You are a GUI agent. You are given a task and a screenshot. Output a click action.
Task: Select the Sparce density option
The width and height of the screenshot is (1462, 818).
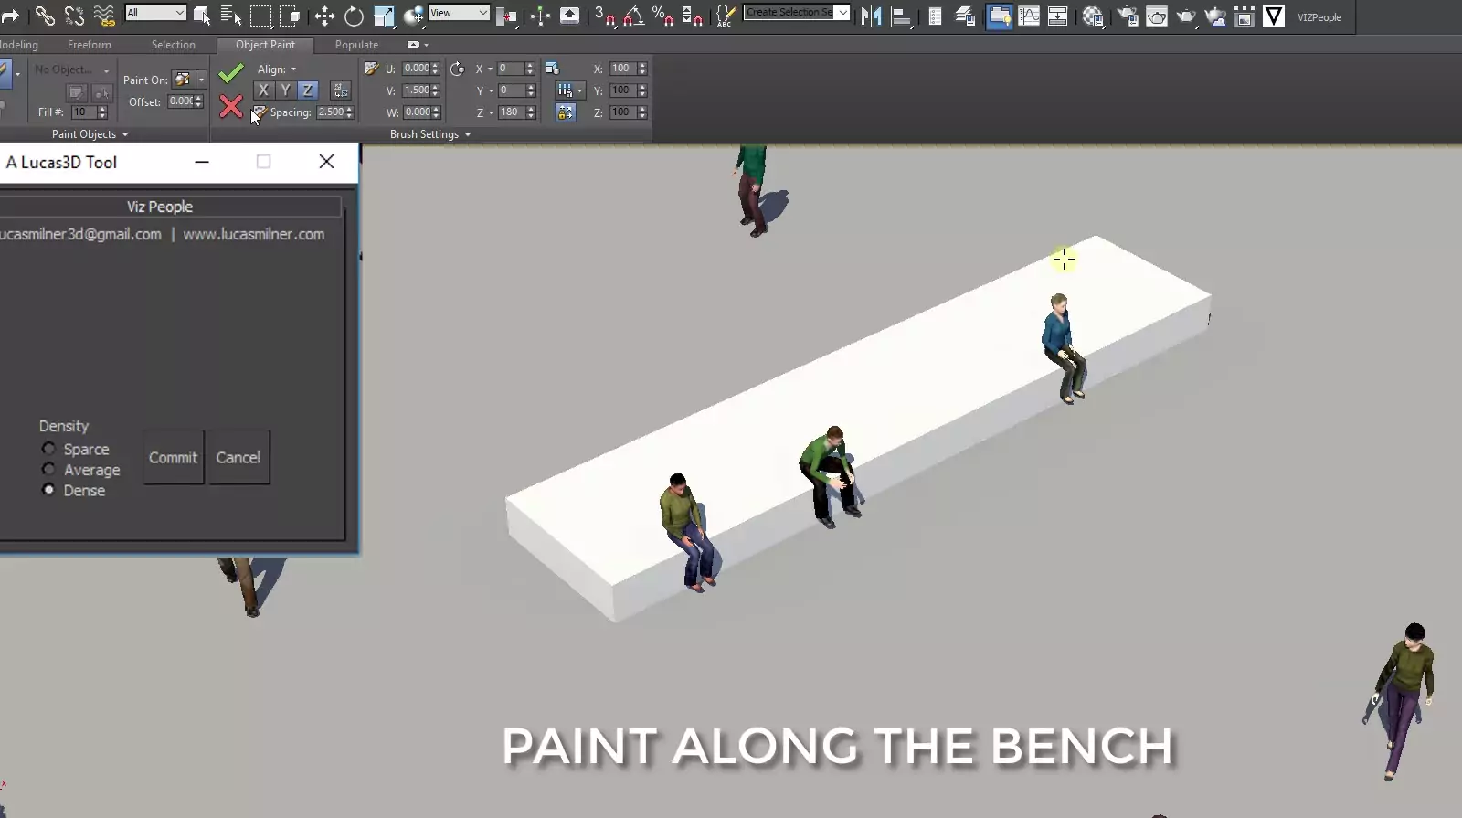(48, 449)
